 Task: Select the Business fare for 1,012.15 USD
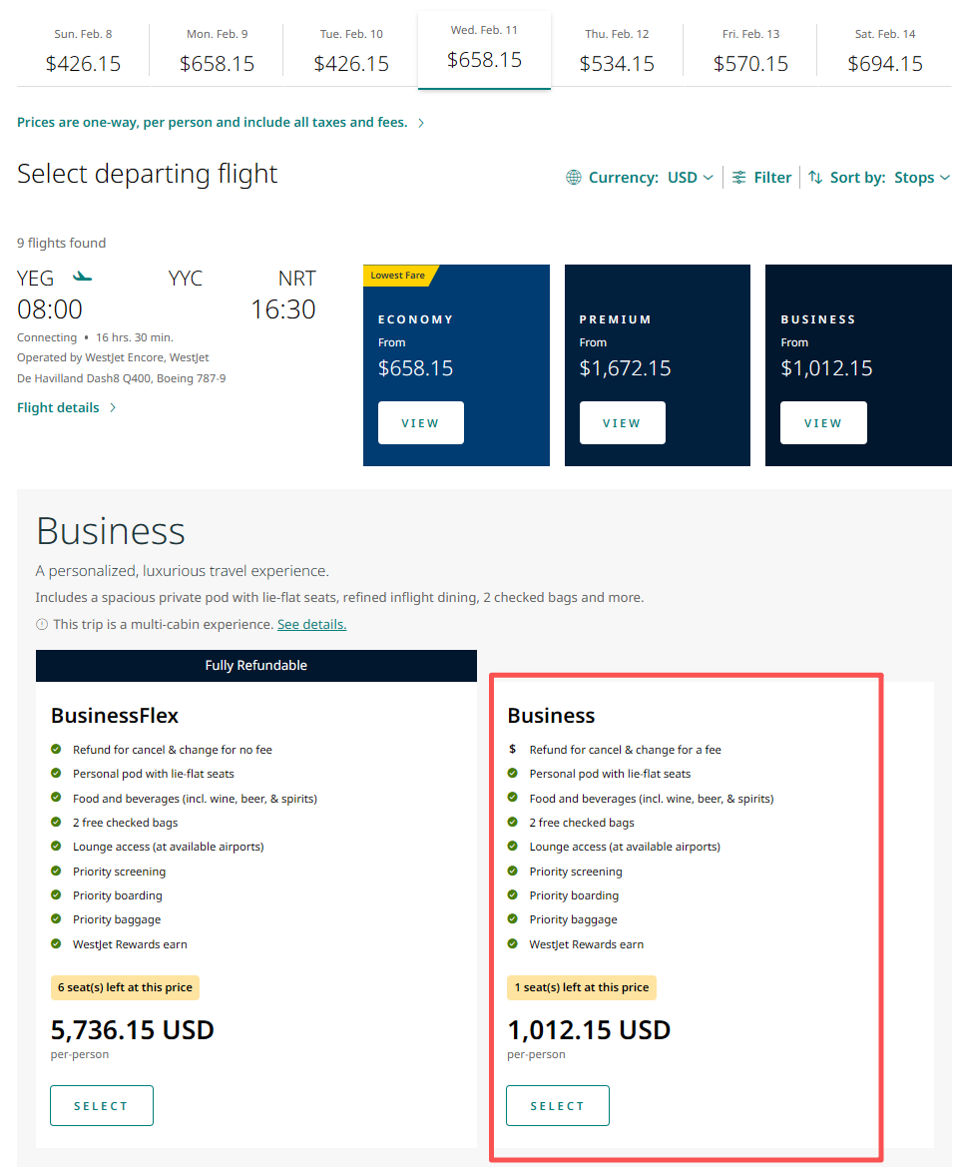[557, 1106]
